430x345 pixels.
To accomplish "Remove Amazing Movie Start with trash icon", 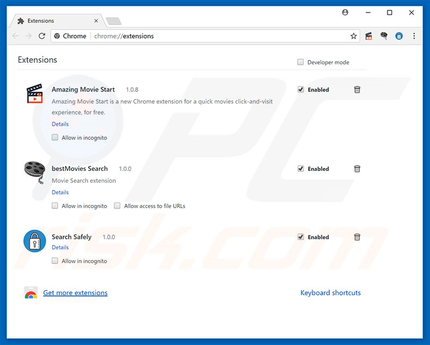I will coord(357,89).
